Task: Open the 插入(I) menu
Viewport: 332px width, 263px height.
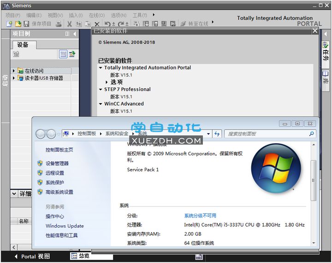Action: tap(76, 15)
